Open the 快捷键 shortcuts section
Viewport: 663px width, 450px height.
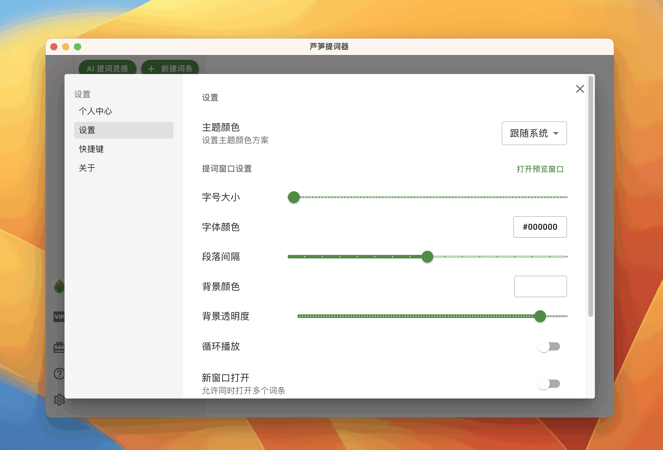point(124,149)
